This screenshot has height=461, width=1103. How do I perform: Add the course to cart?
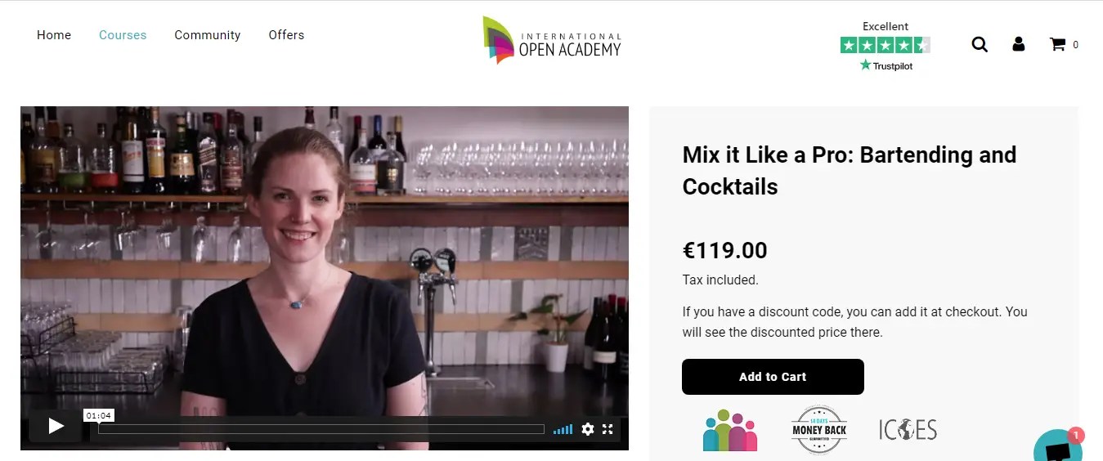(773, 377)
